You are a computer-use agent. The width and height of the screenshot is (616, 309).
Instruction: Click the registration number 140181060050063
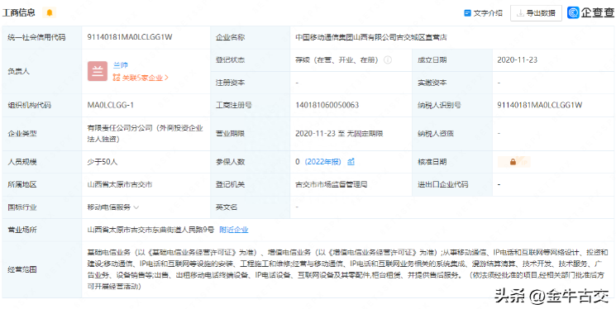tap(327, 105)
